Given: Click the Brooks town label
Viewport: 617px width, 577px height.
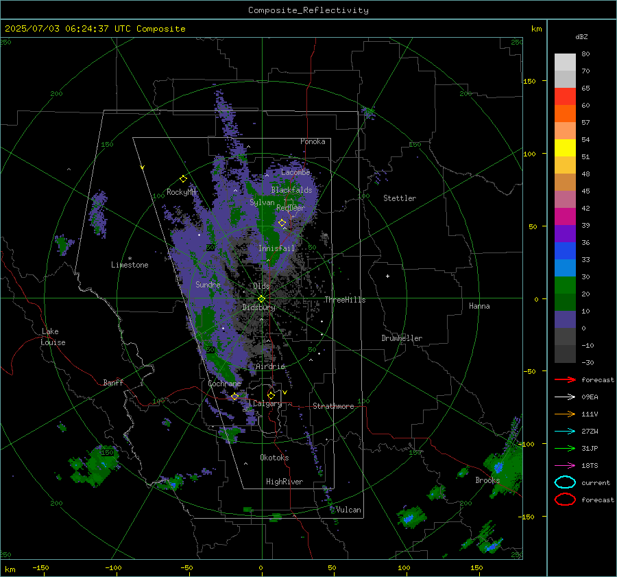Looking at the screenshot, I should click(x=487, y=480).
